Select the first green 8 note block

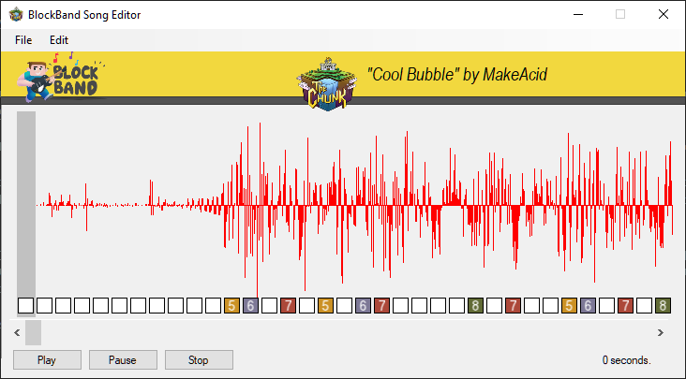tap(475, 306)
